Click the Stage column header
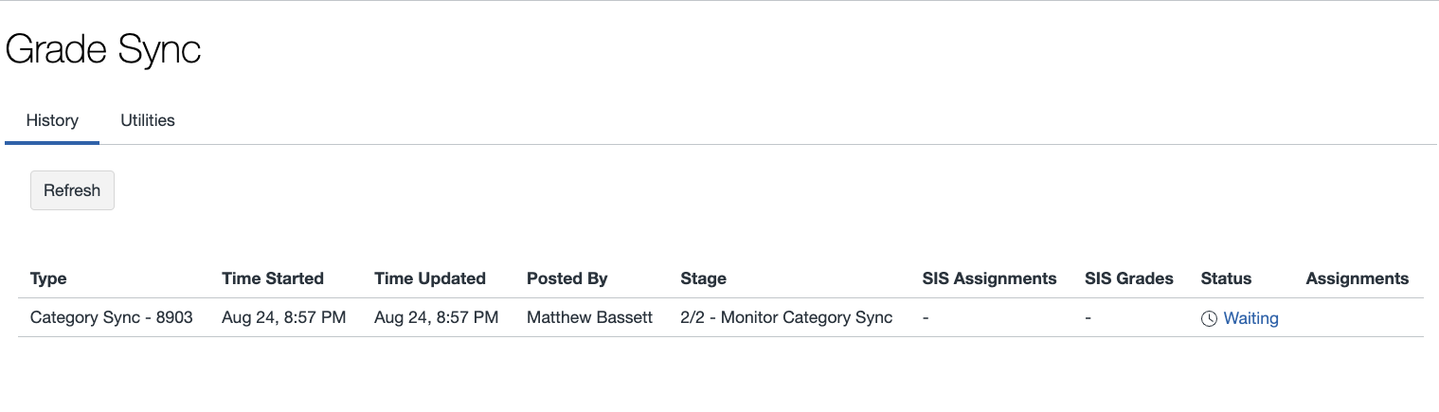The width and height of the screenshot is (1439, 412). click(x=703, y=278)
